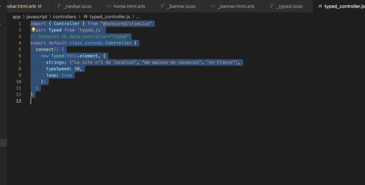Click this.element on line 6
This screenshot has height=185, width=365.
82,56
